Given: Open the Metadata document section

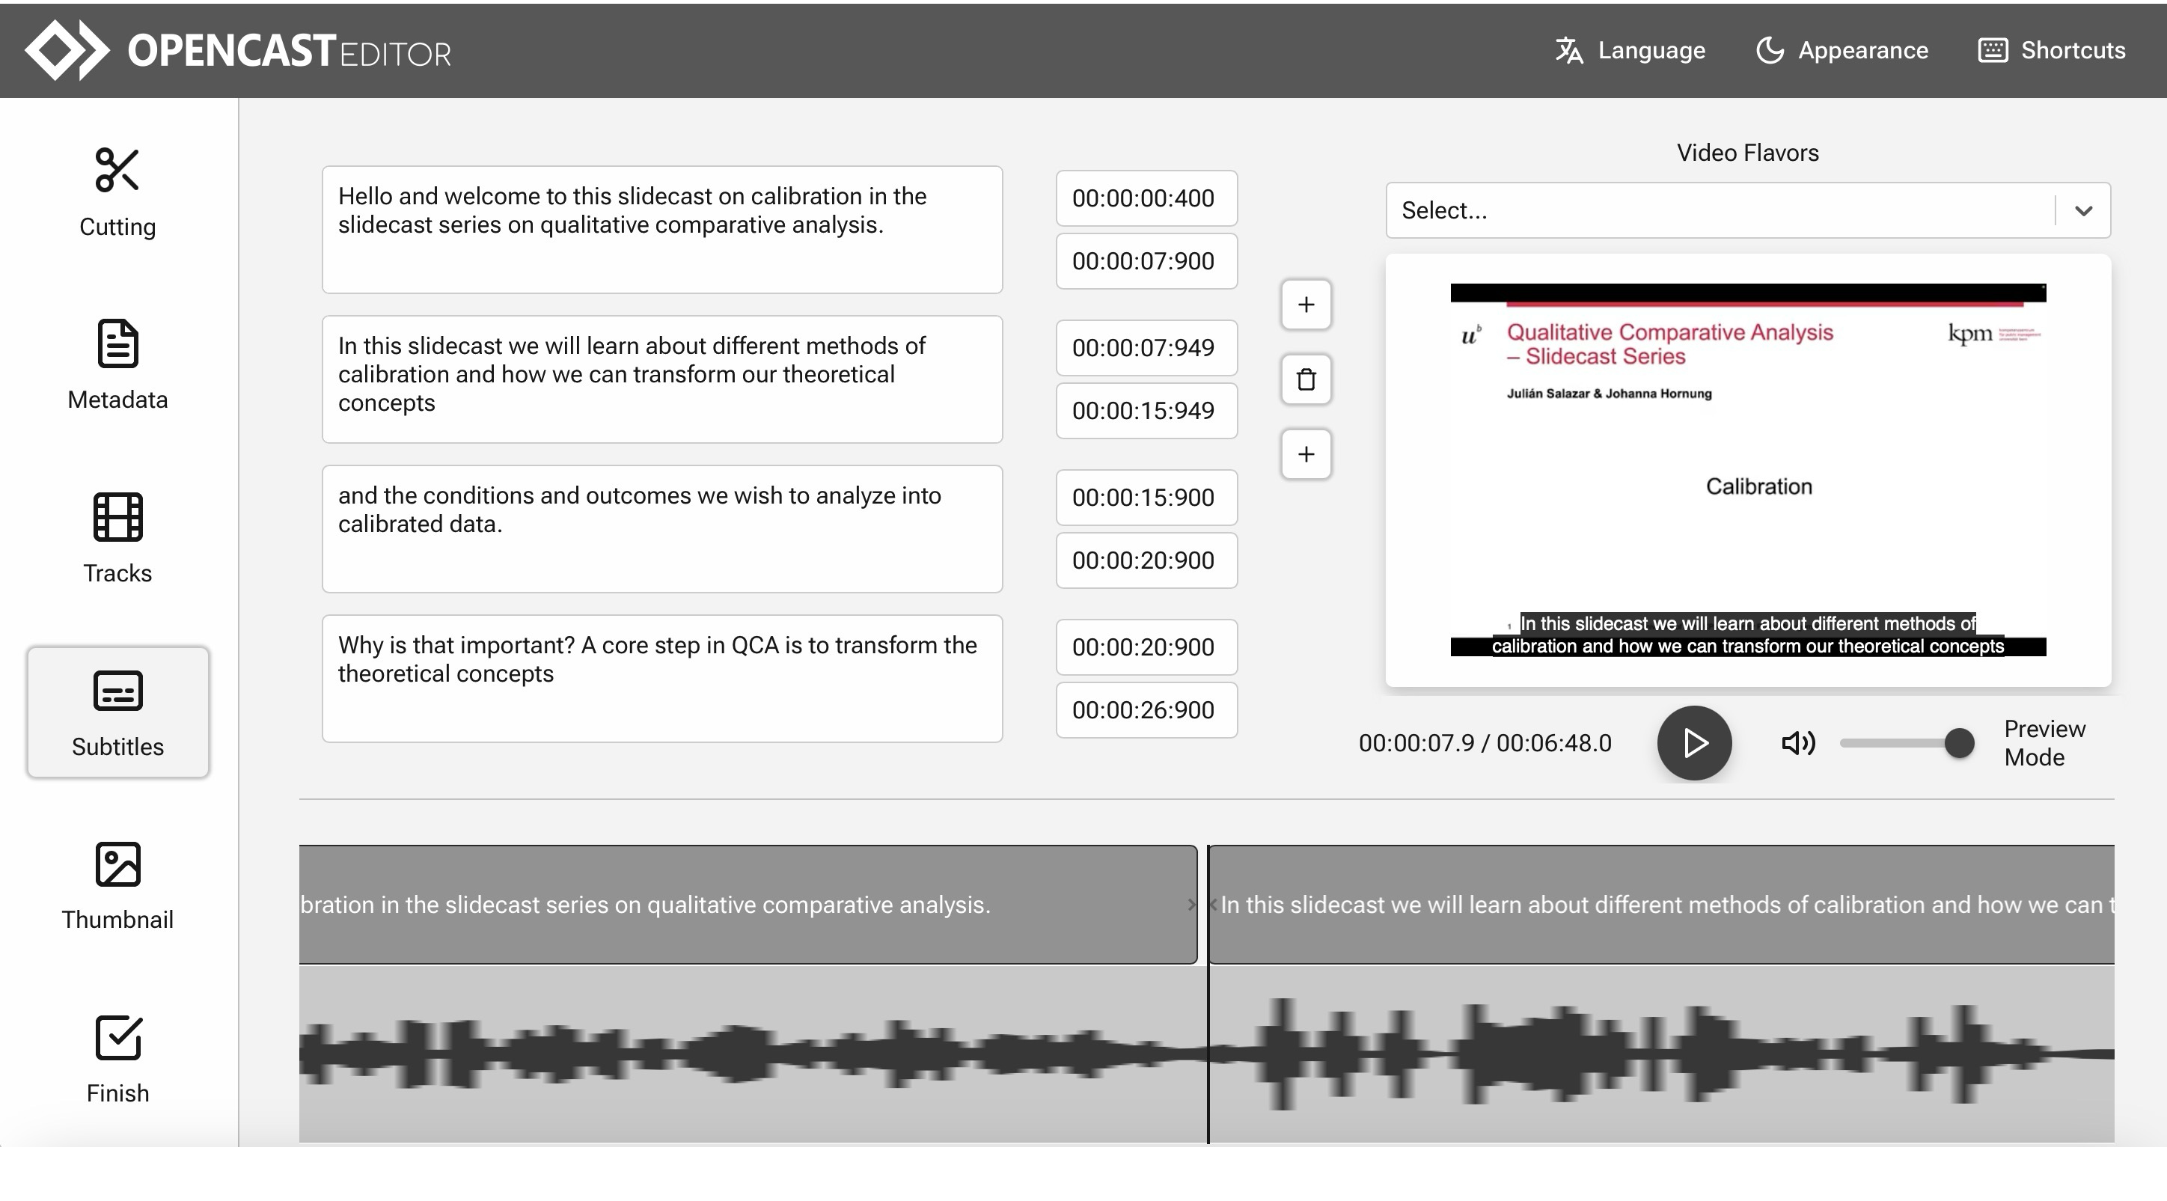Looking at the screenshot, I should tap(117, 364).
